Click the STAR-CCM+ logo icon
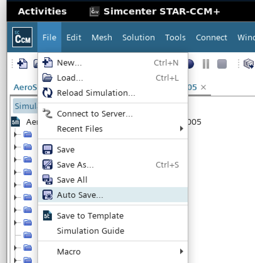 pyautogui.click(x=22, y=37)
